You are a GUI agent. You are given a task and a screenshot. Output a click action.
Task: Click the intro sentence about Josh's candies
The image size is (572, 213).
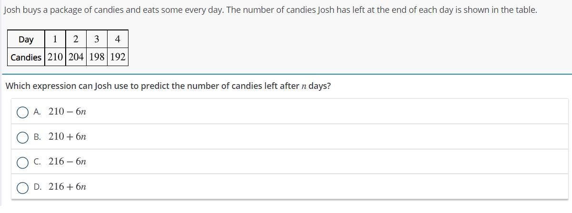click(270, 10)
